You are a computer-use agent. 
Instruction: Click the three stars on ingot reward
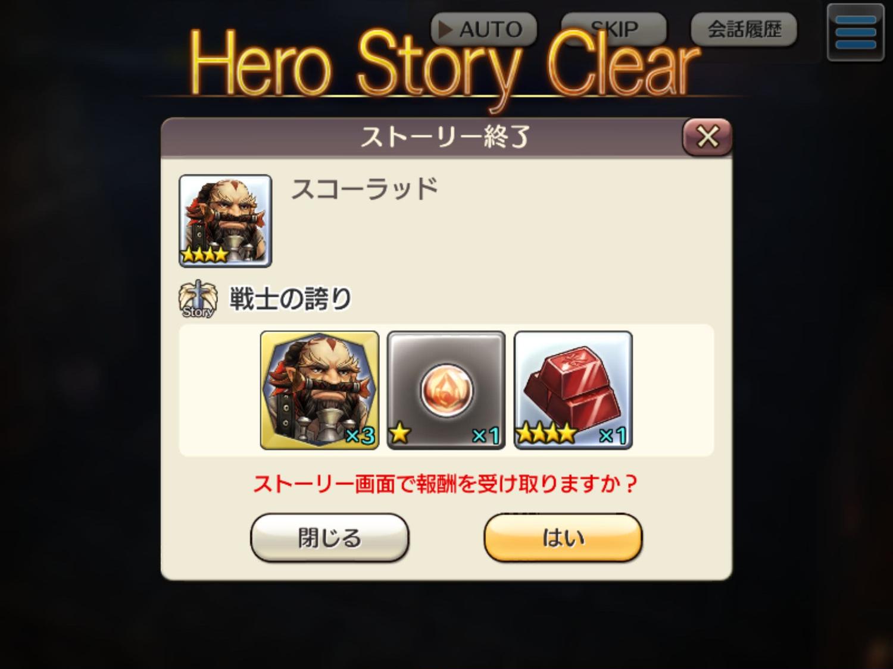pyautogui.click(x=546, y=434)
